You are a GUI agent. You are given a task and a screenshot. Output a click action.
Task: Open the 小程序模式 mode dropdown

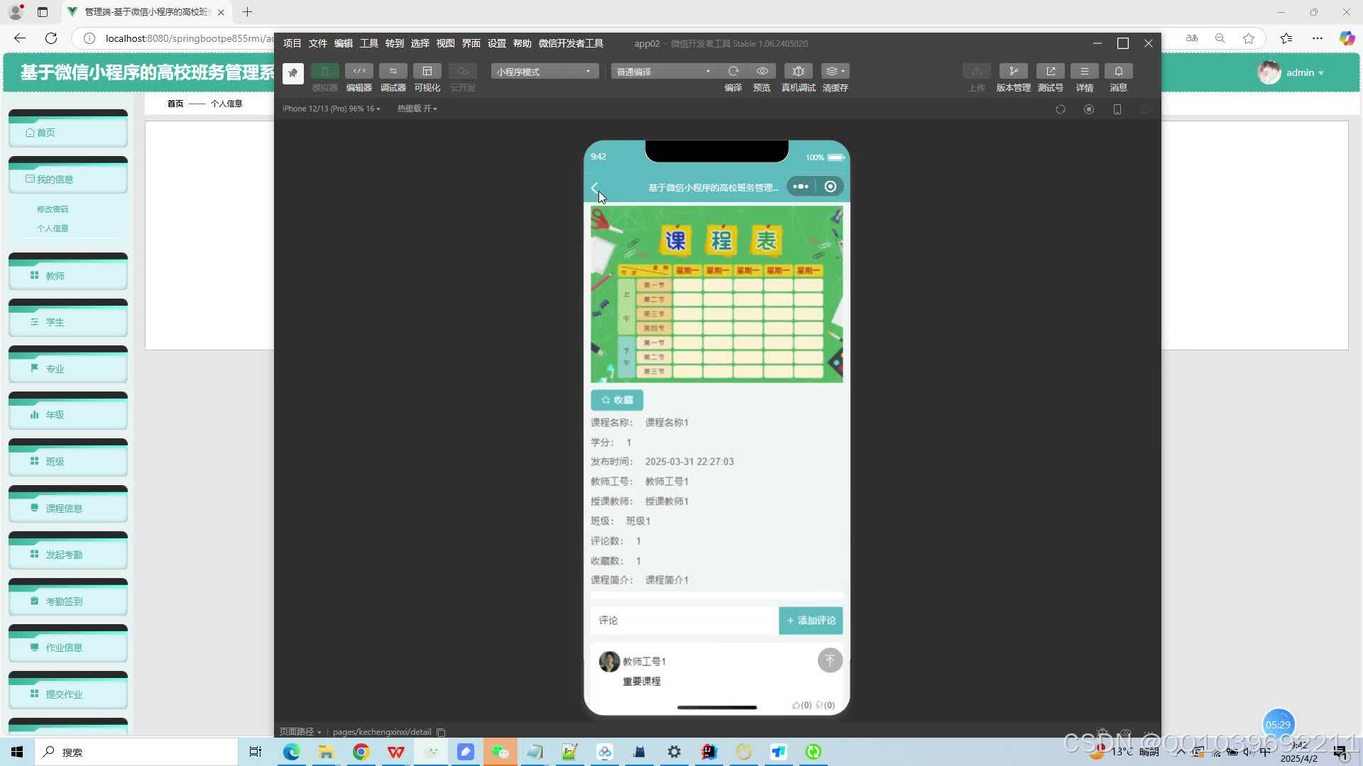(x=544, y=71)
